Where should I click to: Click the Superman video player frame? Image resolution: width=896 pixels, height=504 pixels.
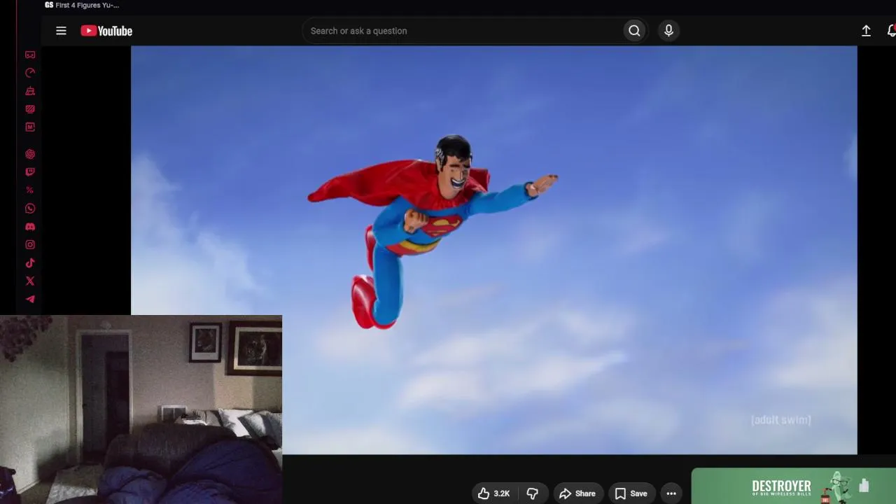[493, 250]
